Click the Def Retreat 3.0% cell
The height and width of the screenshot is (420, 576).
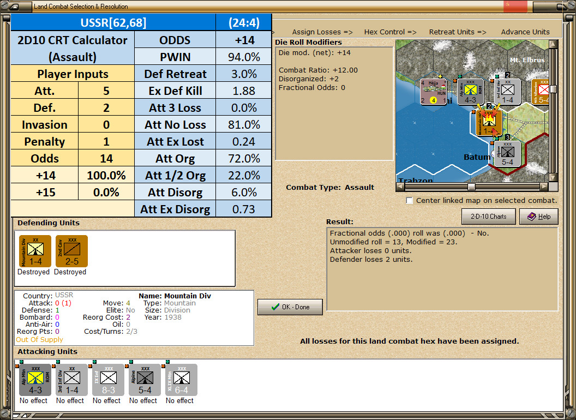(244, 74)
